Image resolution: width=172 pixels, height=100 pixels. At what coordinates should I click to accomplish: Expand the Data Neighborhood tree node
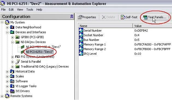[x=7, y=27]
